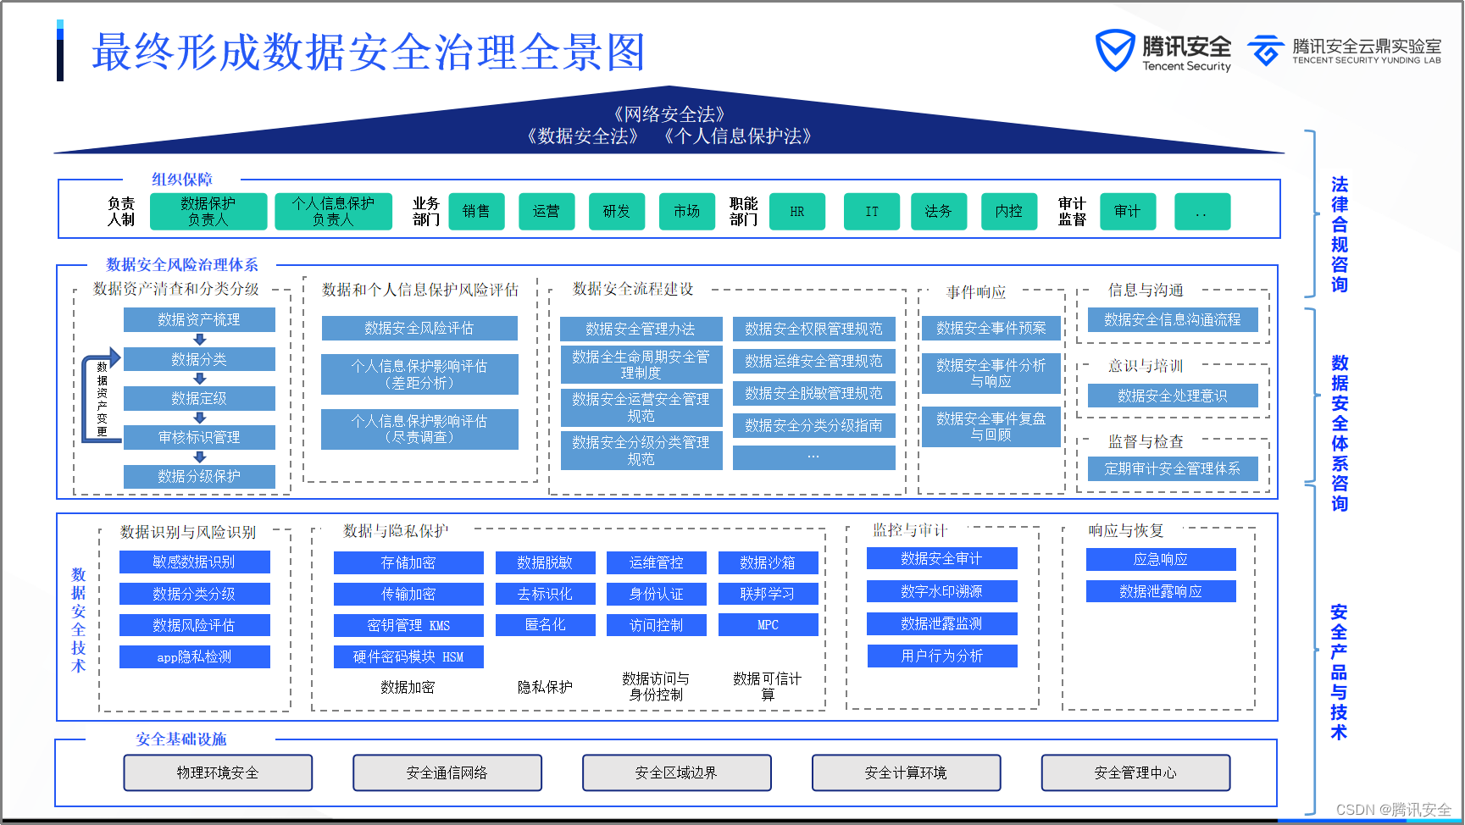Click 数据分级保护 step
The image size is (1465, 825).
pyautogui.click(x=199, y=476)
